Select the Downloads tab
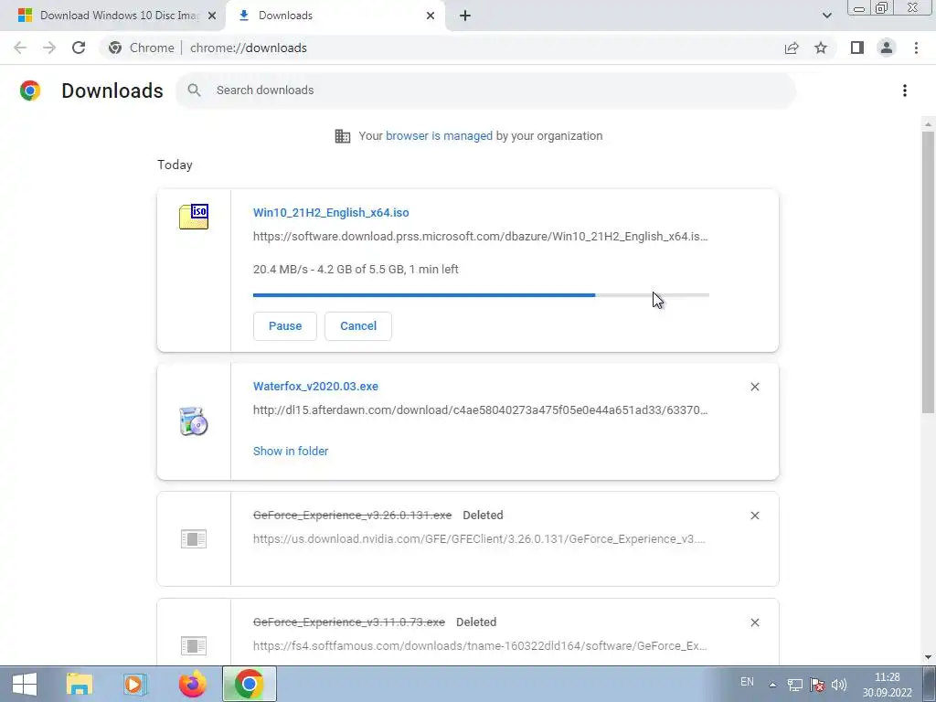 point(335,16)
